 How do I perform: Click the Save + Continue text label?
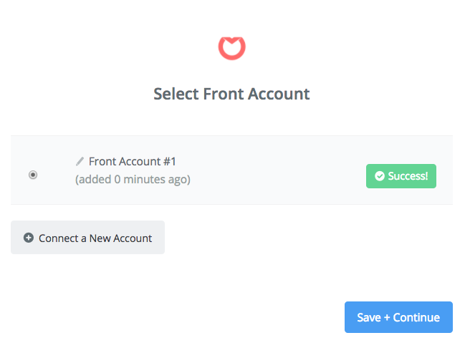click(x=398, y=317)
